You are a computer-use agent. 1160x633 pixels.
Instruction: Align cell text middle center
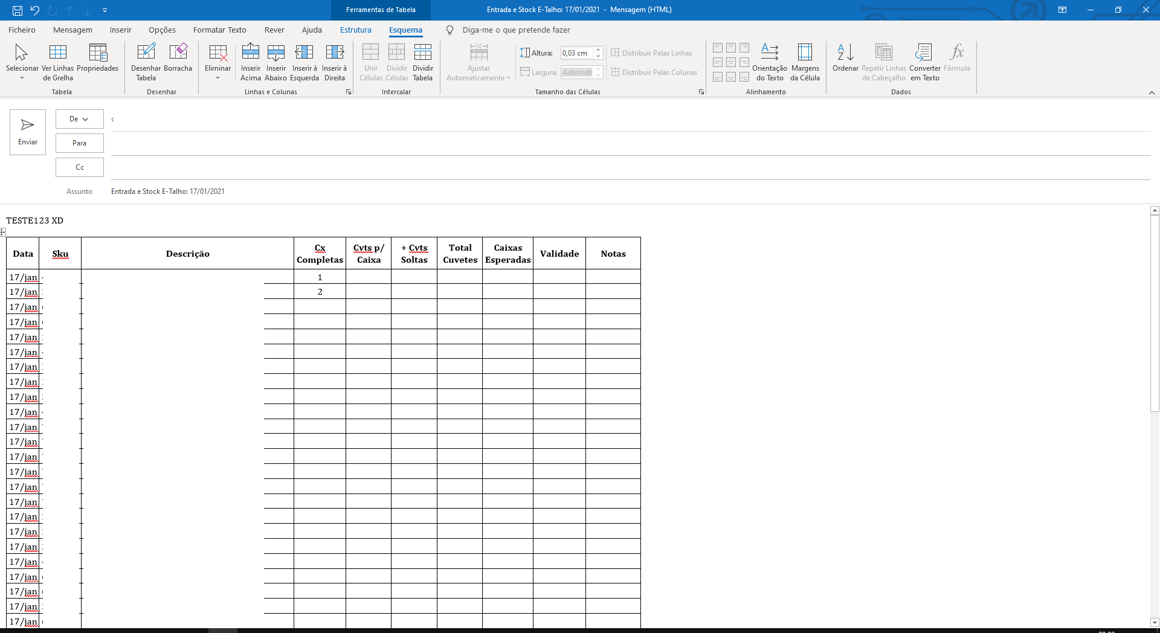[731, 62]
